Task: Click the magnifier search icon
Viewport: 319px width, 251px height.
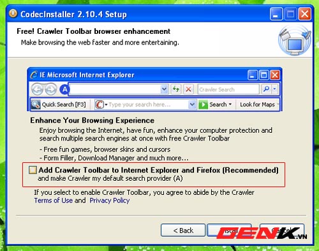Action: point(266,89)
